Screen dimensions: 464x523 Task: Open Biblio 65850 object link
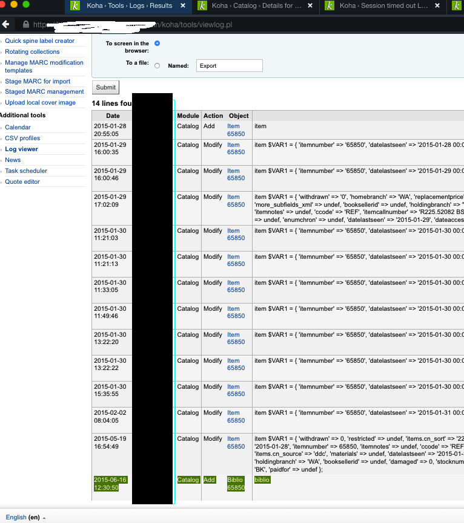click(x=236, y=483)
